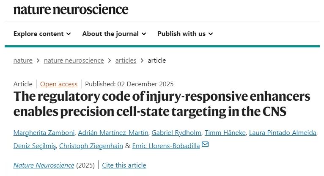Navigate to articles breadcrumb

[126, 60]
